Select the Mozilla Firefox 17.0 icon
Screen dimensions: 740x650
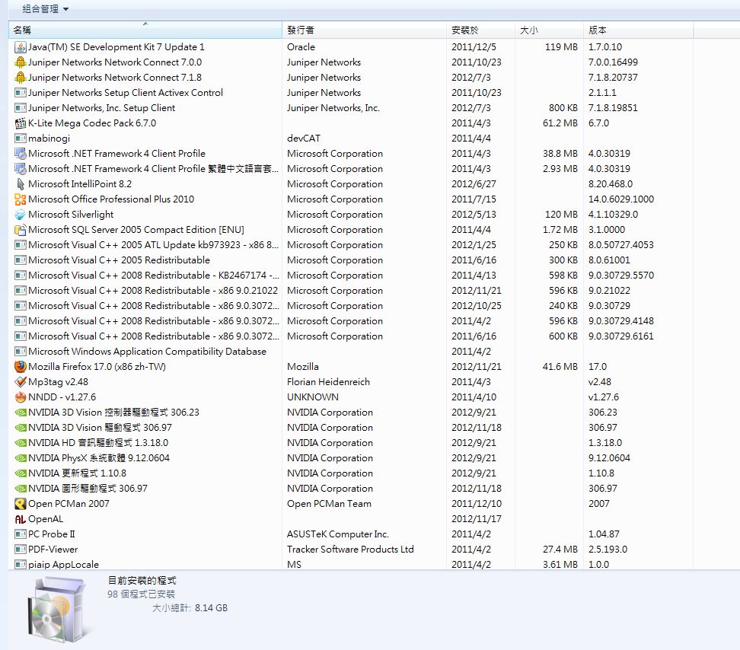point(21,367)
